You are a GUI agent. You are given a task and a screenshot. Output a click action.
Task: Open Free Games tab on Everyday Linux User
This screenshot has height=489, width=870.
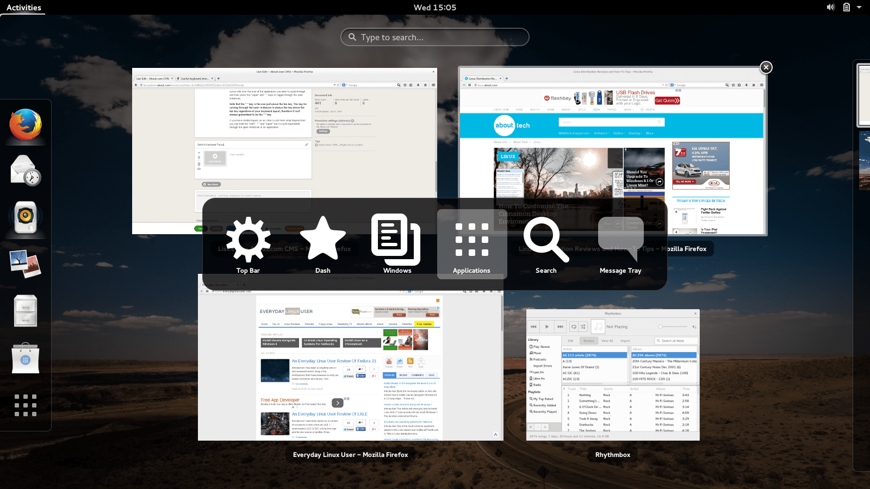click(424, 324)
